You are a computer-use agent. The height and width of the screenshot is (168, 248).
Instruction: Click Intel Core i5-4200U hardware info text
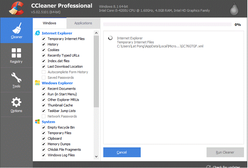tap(154, 10)
